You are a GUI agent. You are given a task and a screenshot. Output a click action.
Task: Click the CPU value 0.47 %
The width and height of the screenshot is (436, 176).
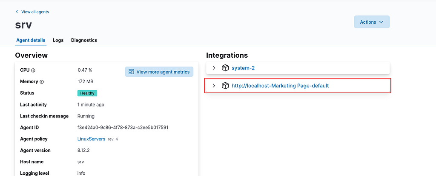coord(85,70)
